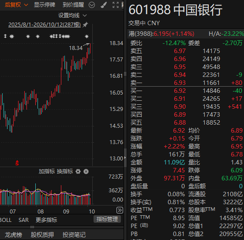Switch to 股权质押 tab
Viewport: 244px width, 240px height.
pyautogui.click(x=42, y=235)
